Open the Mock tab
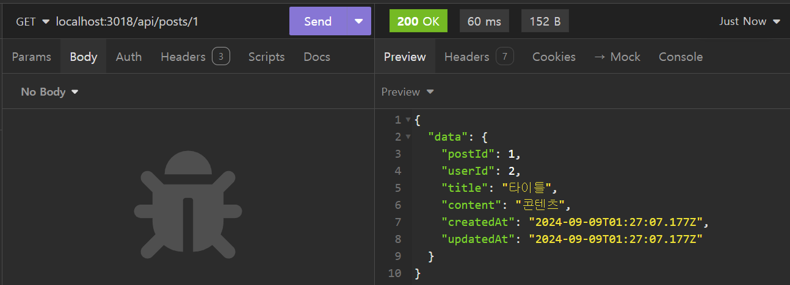 617,57
